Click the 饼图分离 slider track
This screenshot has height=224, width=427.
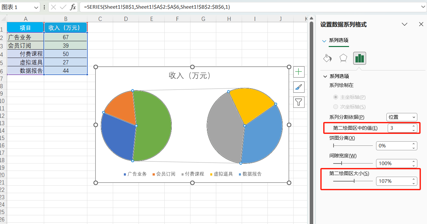pyautogui.click(x=353, y=146)
